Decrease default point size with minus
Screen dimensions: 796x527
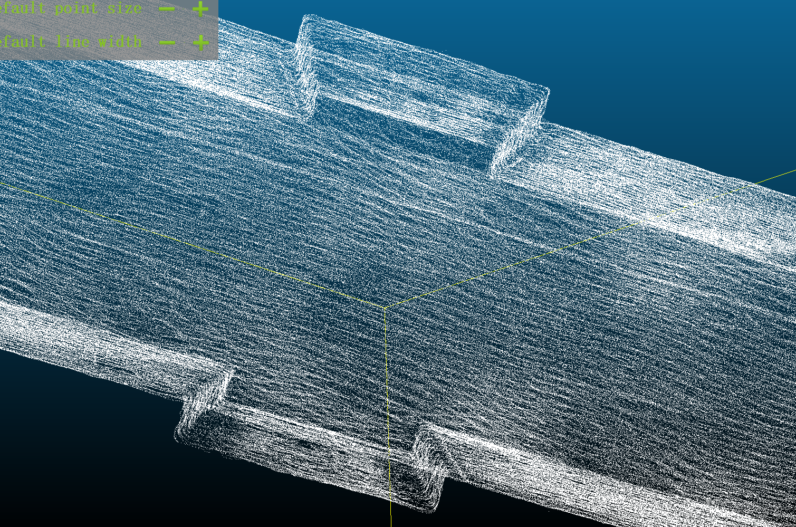[167, 9]
